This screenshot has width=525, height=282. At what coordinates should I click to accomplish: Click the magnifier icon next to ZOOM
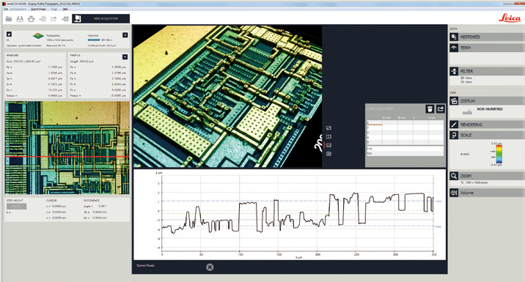point(454,176)
